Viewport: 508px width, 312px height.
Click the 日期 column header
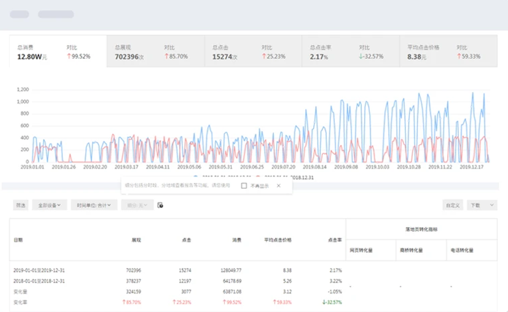[18, 240]
